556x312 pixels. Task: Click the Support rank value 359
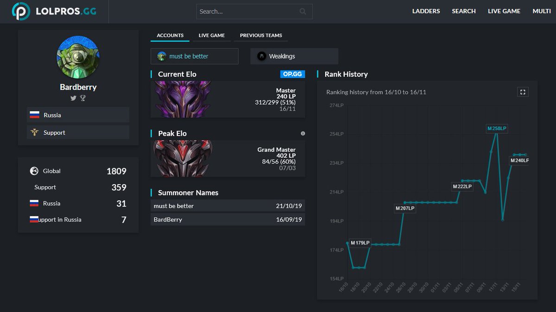point(119,187)
